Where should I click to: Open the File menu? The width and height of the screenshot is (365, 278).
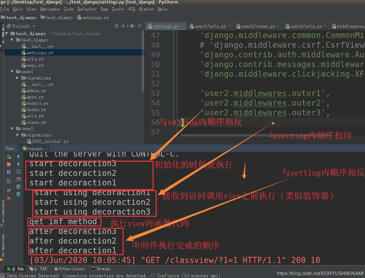[x=4, y=9]
